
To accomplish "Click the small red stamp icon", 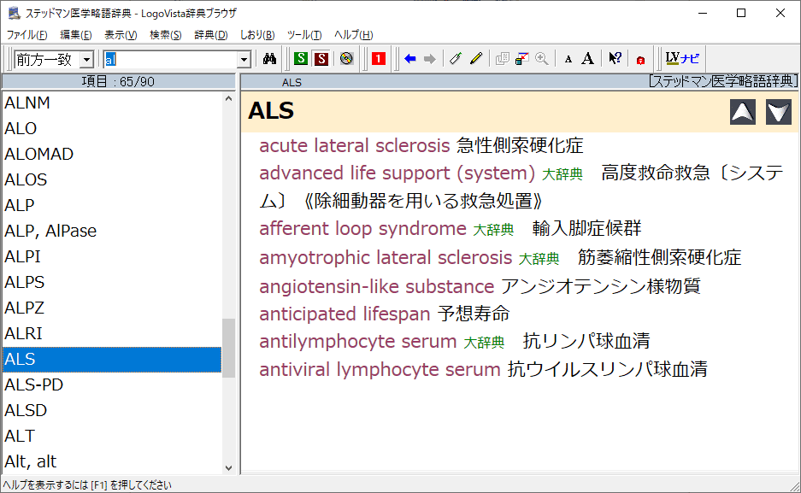I will point(640,60).
